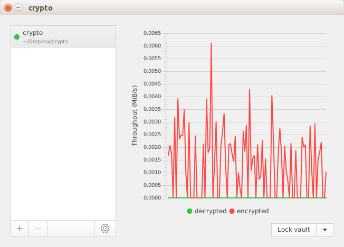Click the remove vault minus icon

38,229
